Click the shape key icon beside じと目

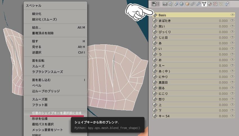click(x=155, y=38)
